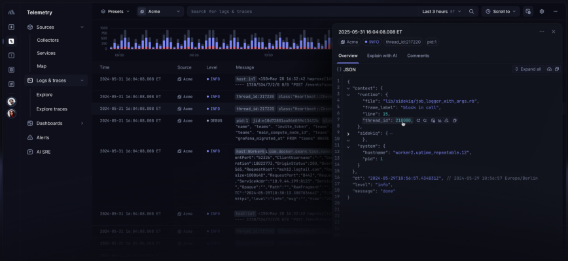
Task: Open Collectors in the sidebar
Action: [x=48, y=40]
